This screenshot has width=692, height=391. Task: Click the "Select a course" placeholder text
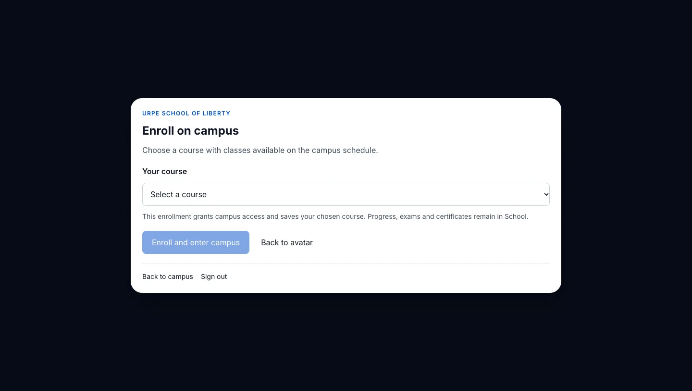click(x=178, y=194)
